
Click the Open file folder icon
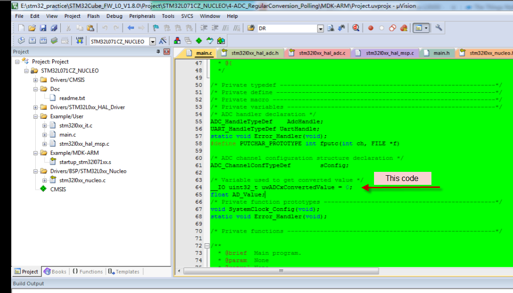point(32,28)
